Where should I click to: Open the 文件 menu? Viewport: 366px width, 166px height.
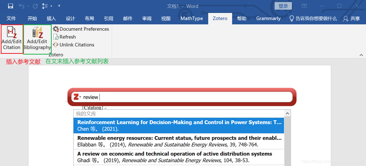click(11, 18)
